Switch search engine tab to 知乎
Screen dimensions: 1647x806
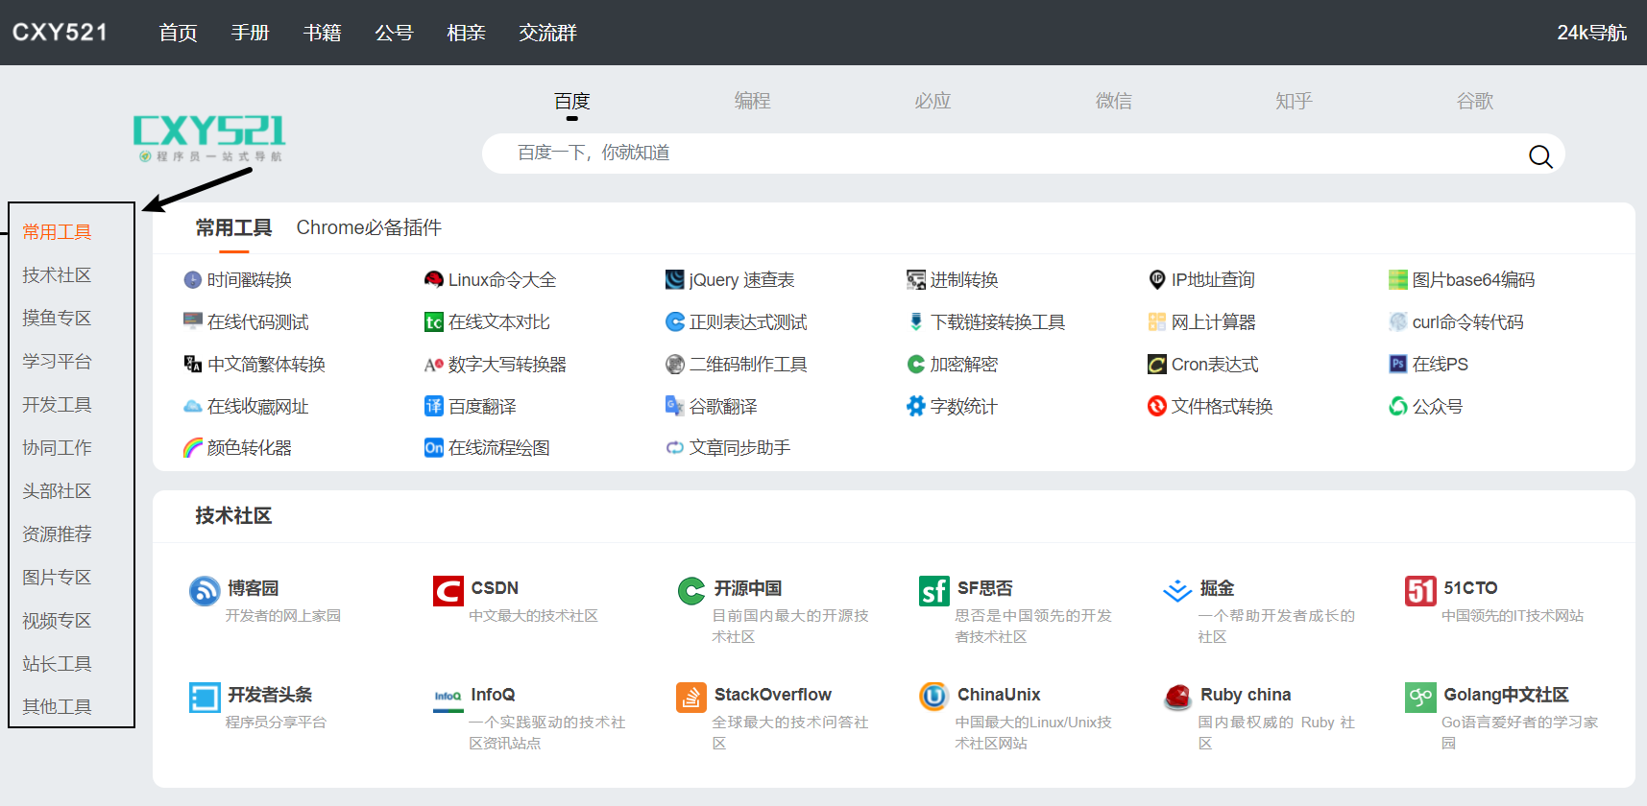click(1294, 101)
